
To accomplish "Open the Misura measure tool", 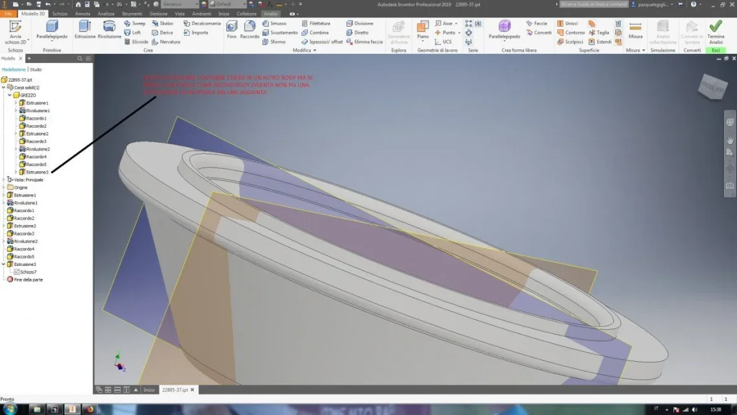I will (x=635, y=30).
